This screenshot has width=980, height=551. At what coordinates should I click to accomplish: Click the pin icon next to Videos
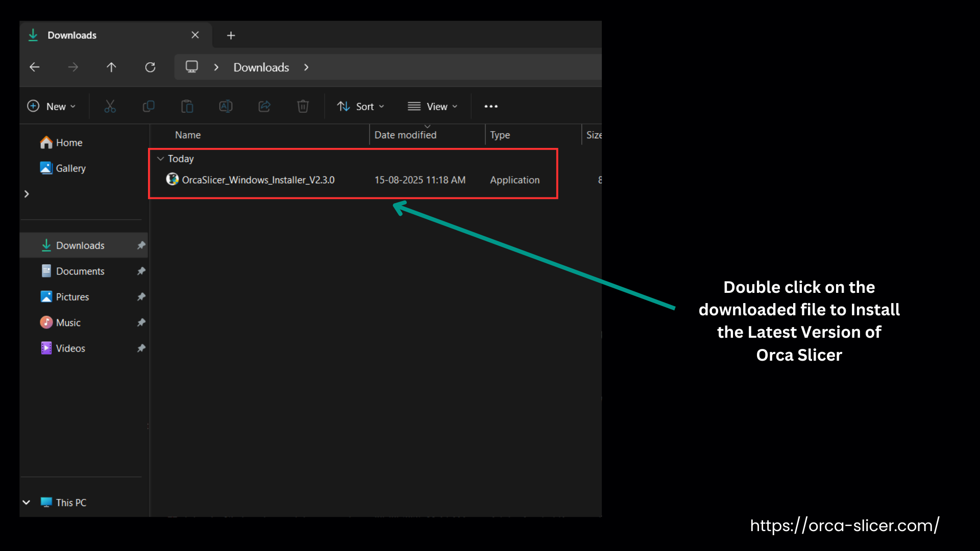tap(141, 348)
